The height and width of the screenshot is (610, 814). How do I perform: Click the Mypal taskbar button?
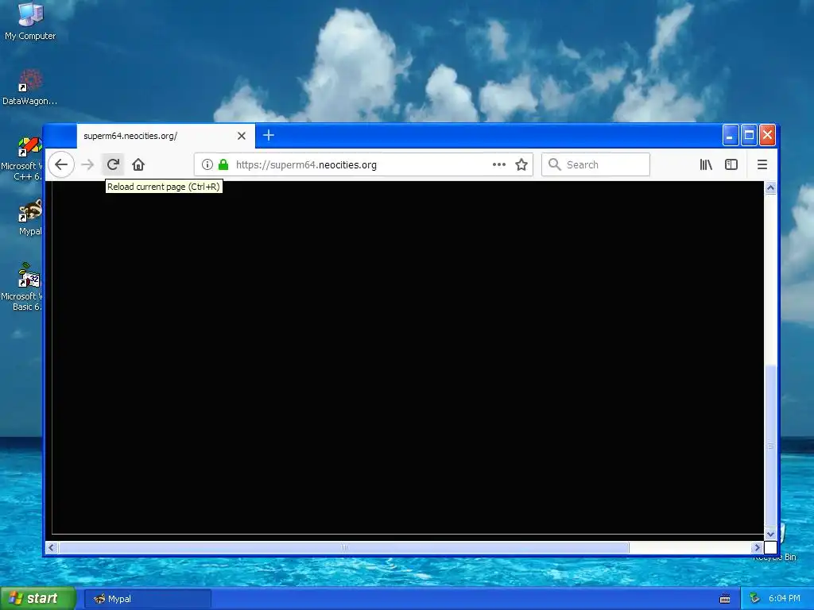(x=147, y=599)
